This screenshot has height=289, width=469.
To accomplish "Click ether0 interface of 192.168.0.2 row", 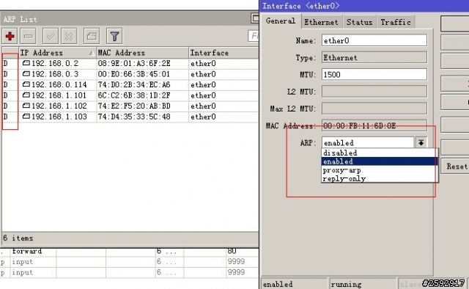I will [203, 63].
